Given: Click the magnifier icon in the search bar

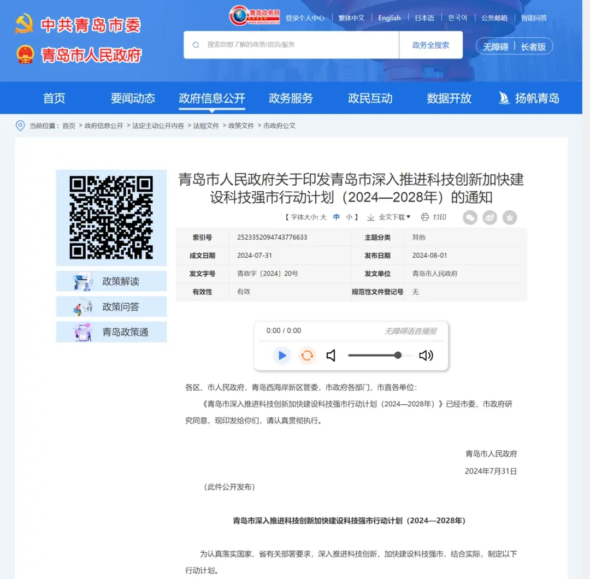Looking at the screenshot, I should (x=196, y=44).
